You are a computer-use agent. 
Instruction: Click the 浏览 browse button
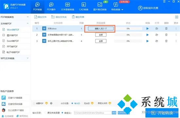(114, 113)
